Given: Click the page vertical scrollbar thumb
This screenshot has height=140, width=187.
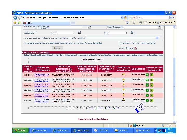Looking at the screenshot, I should tap(174, 87).
